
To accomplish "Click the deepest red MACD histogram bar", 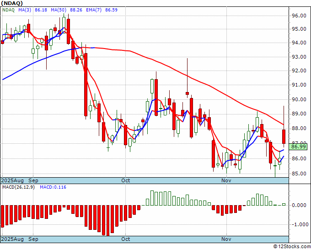I will click(x=108, y=221).
